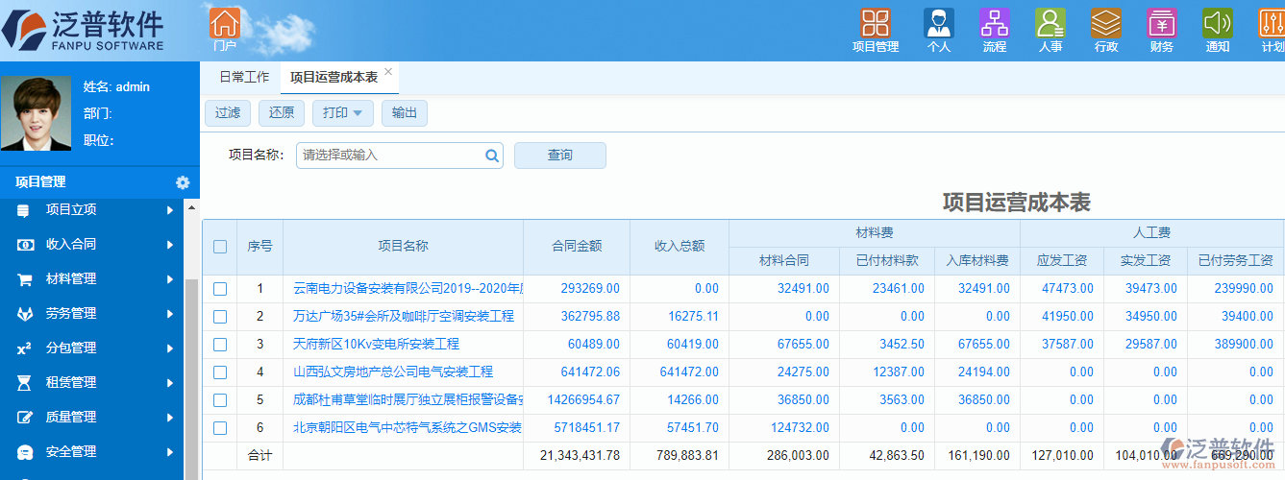Open the 天府新区10Kv变电所安装工程 project link
Screen dimensions: 1285x480
click(376, 345)
